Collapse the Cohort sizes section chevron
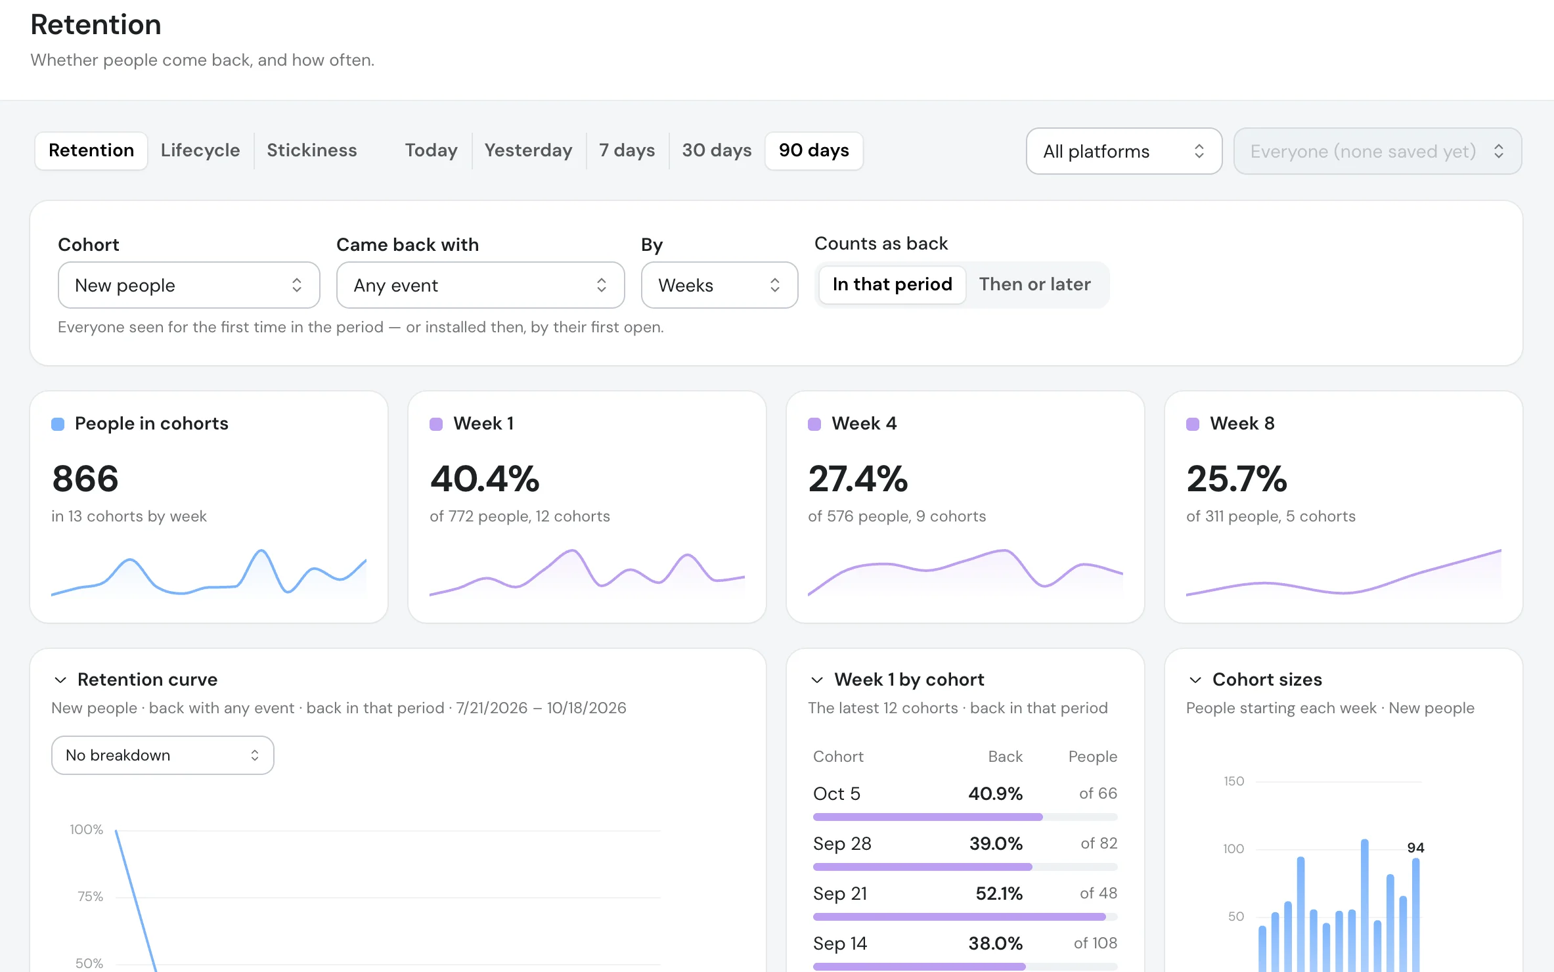The width and height of the screenshot is (1554, 972). click(1195, 680)
